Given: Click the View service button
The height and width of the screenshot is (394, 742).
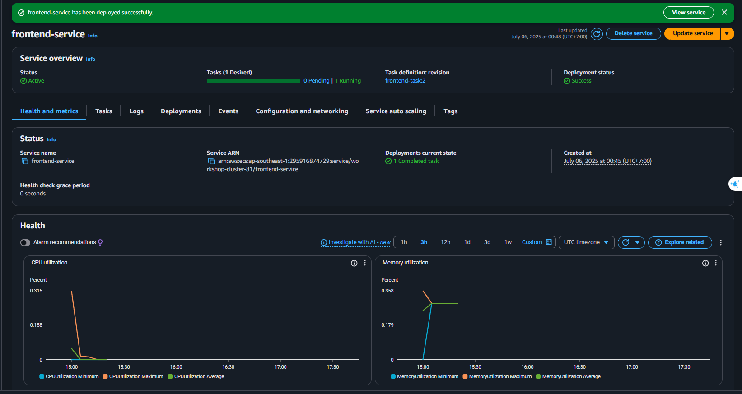Looking at the screenshot, I should (x=689, y=12).
